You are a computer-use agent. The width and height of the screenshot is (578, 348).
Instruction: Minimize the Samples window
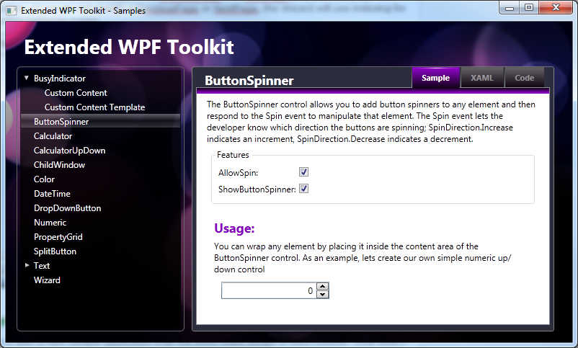click(510, 8)
